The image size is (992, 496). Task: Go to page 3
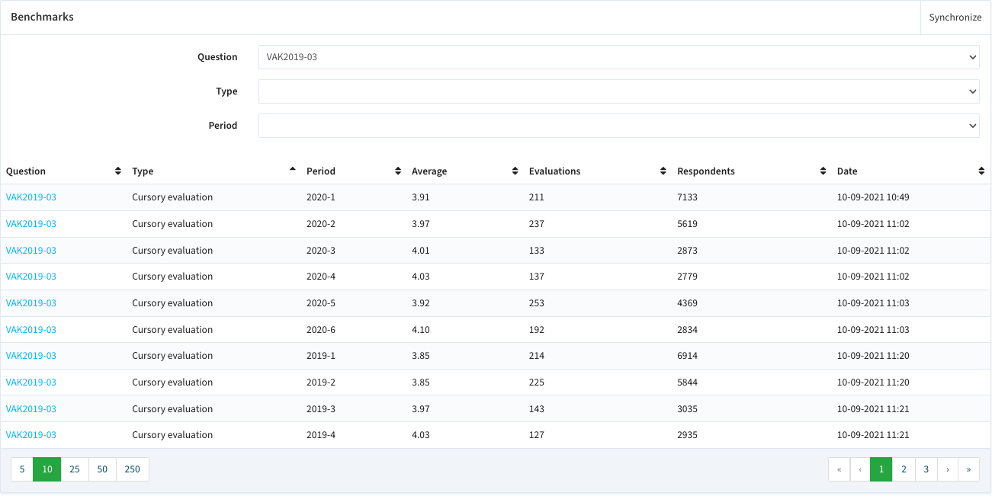click(926, 469)
